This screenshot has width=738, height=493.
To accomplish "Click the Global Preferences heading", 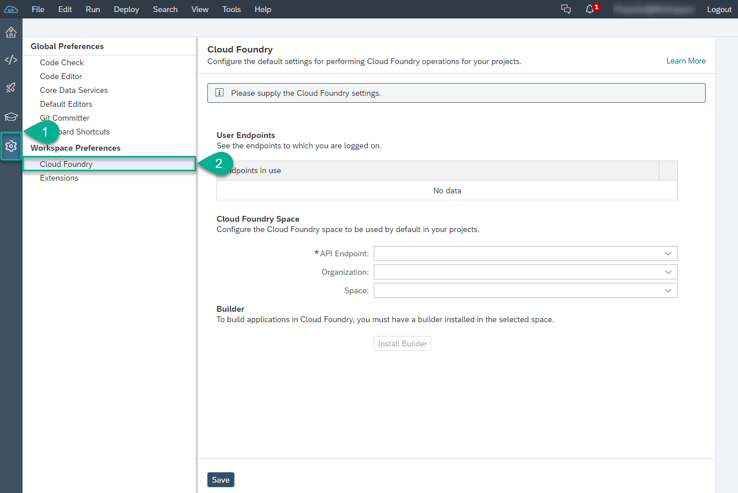I will click(x=67, y=46).
